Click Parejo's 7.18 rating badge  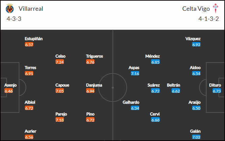pyautogui.click(x=60, y=120)
